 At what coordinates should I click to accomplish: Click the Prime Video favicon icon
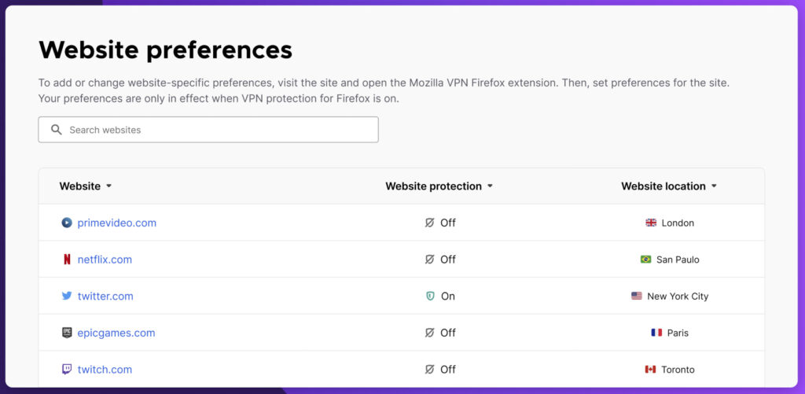[67, 223]
